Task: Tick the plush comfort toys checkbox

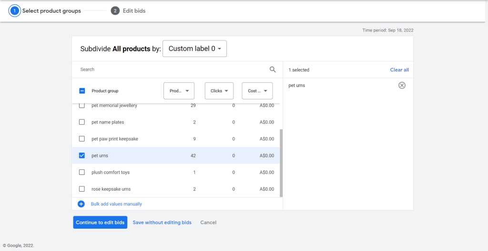Action: (x=82, y=172)
